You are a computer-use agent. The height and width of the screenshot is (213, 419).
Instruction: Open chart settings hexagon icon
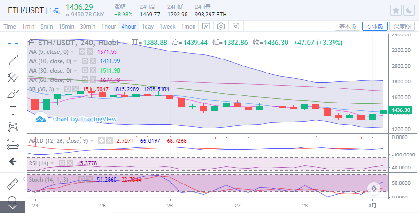[221, 26]
